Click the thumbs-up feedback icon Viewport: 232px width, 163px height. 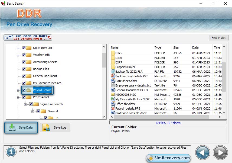pos(6,37)
